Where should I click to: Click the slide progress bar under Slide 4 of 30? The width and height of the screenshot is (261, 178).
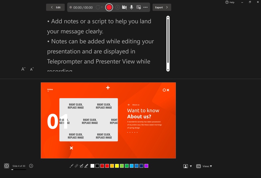pos(19,169)
